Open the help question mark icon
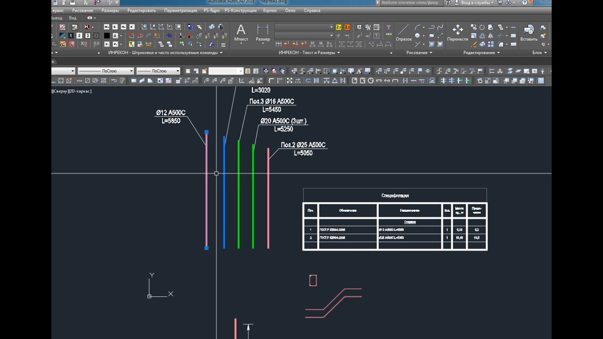 pyautogui.click(x=525, y=2)
